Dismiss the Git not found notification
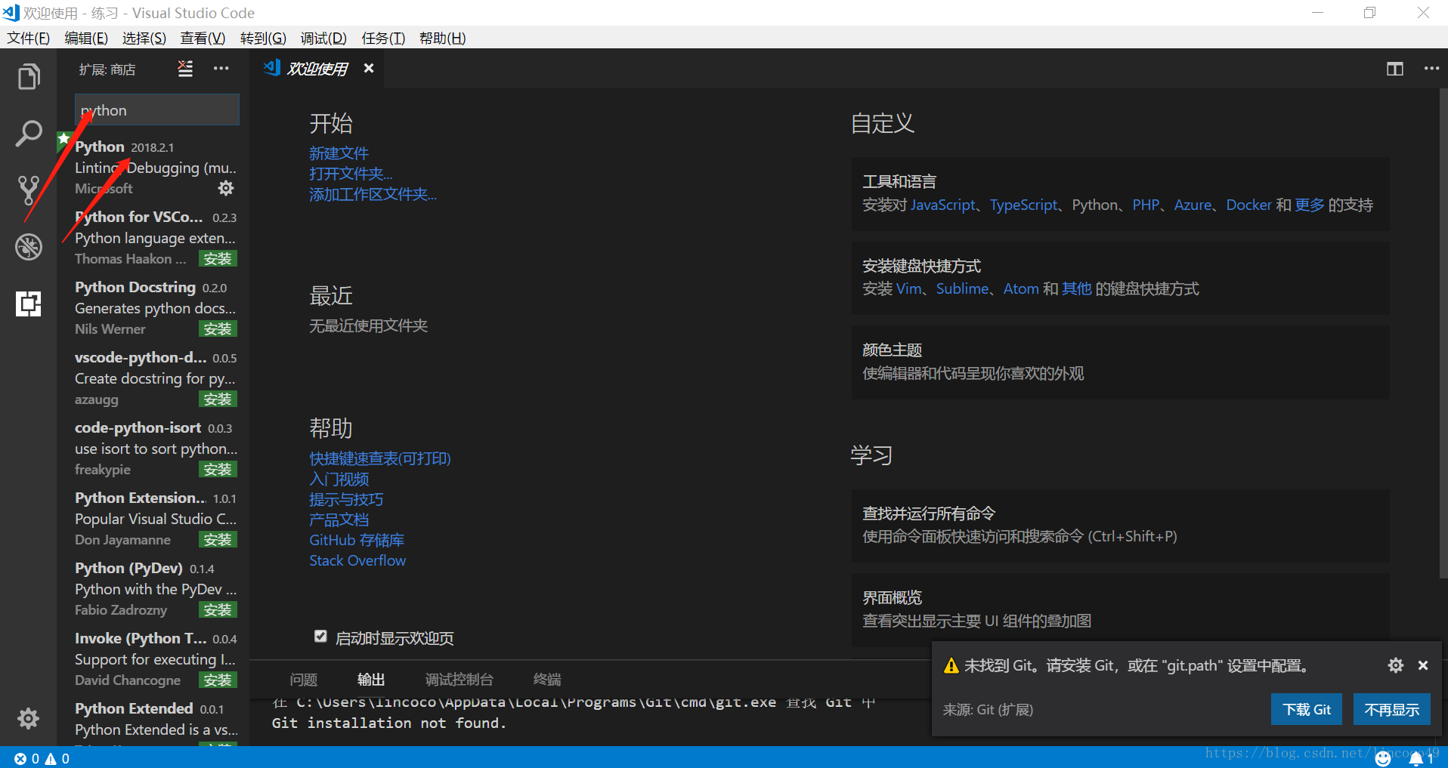The image size is (1448, 768). [x=1423, y=665]
